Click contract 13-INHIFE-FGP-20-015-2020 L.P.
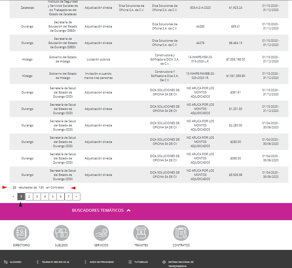The height and width of the screenshot is (268, 292). point(200,59)
